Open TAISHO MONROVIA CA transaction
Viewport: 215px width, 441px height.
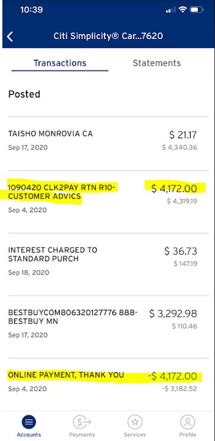tap(108, 140)
